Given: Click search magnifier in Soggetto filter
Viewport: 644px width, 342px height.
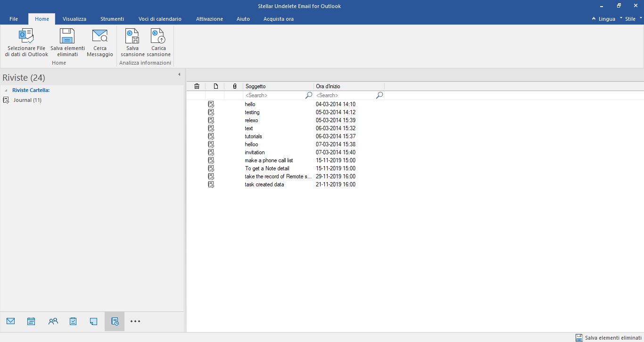Looking at the screenshot, I should tap(309, 95).
